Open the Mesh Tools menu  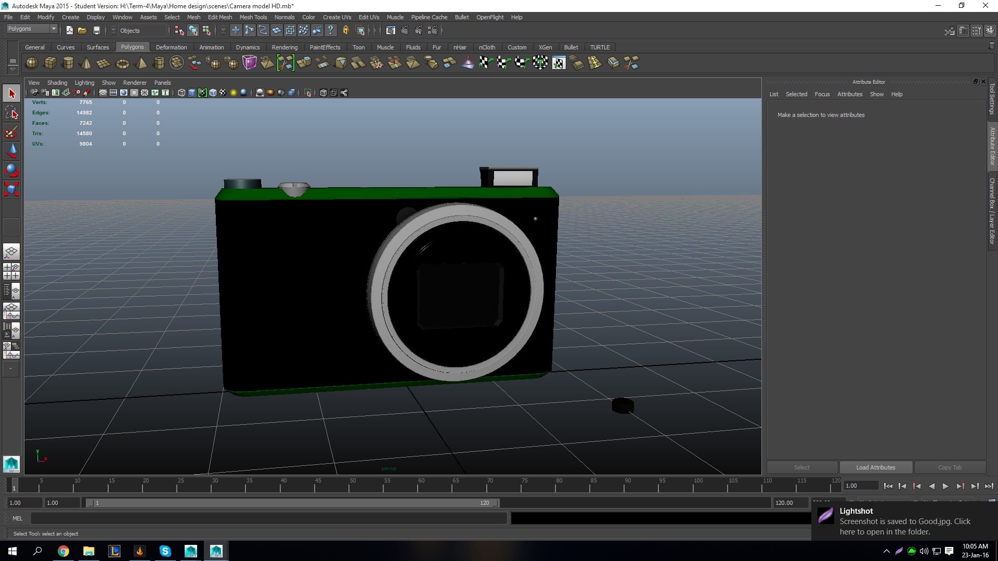[x=253, y=17]
